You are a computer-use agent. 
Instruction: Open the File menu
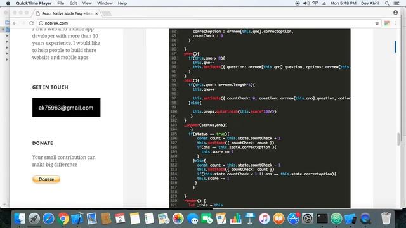61,3
